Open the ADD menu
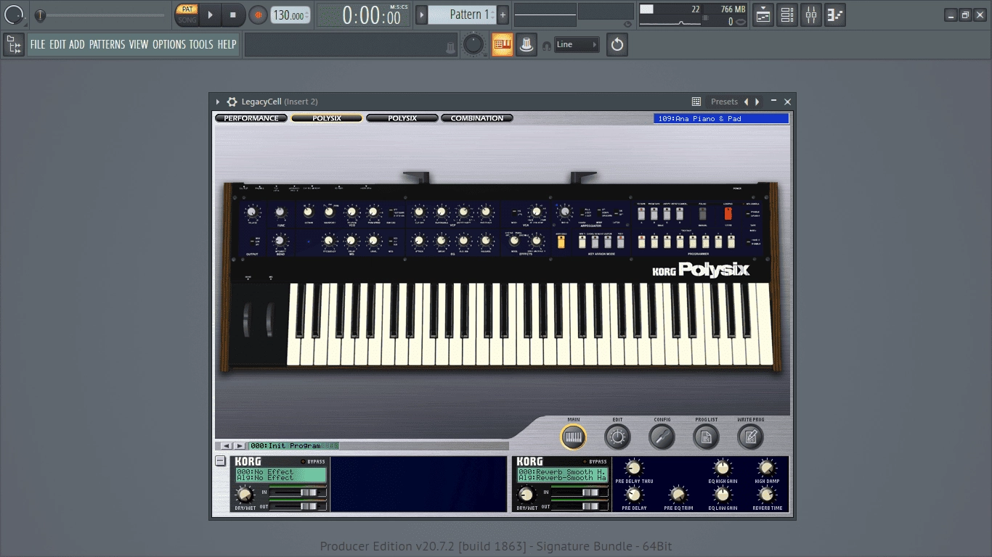The width and height of the screenshot is (992, 557). (x=77, y=44)
